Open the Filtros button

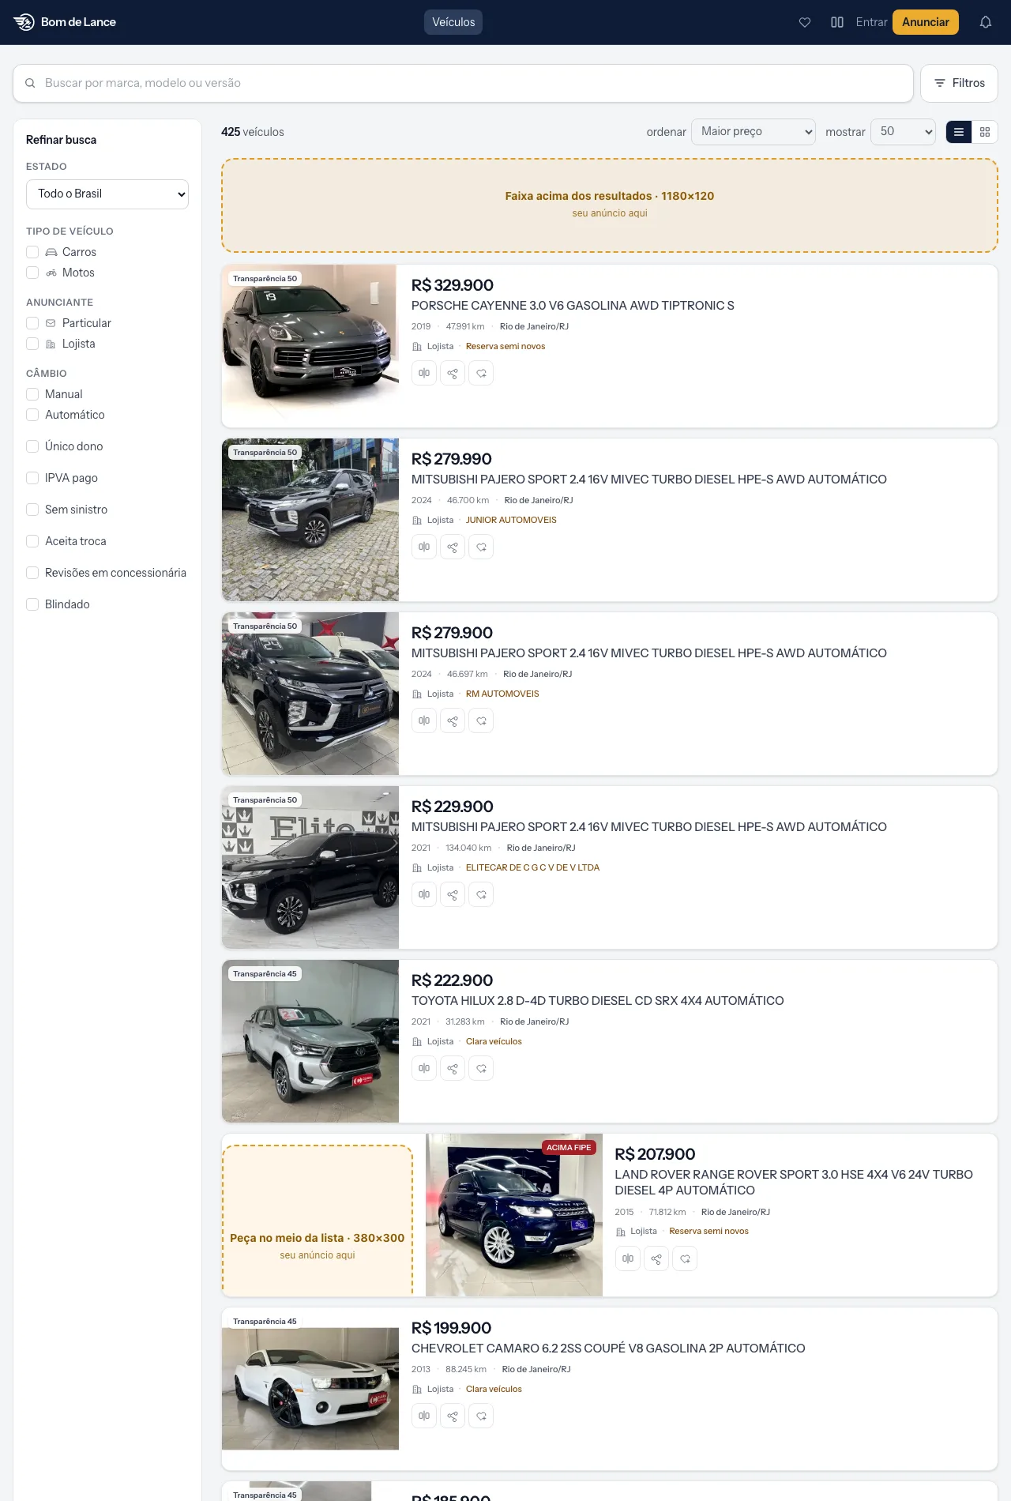959,83
